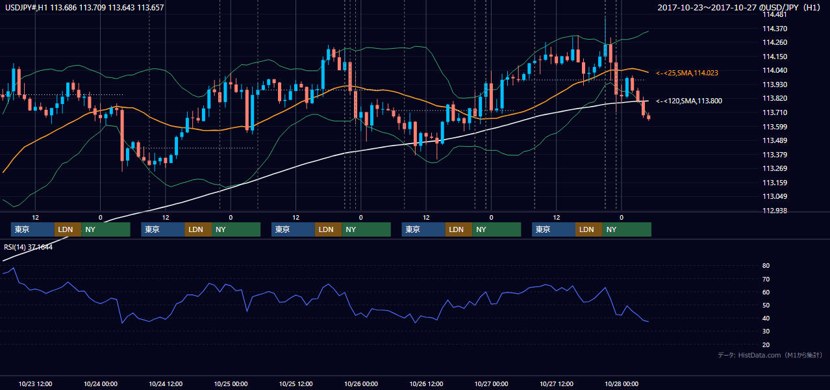Click price level 113.379 on the axis
The height and width of the screenshot is (390, 830).
point(774,155)
